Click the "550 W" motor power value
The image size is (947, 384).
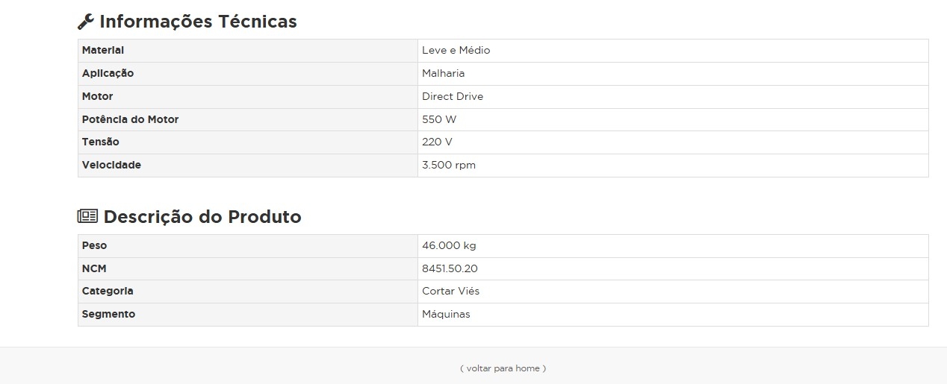[x=439, y=119]
